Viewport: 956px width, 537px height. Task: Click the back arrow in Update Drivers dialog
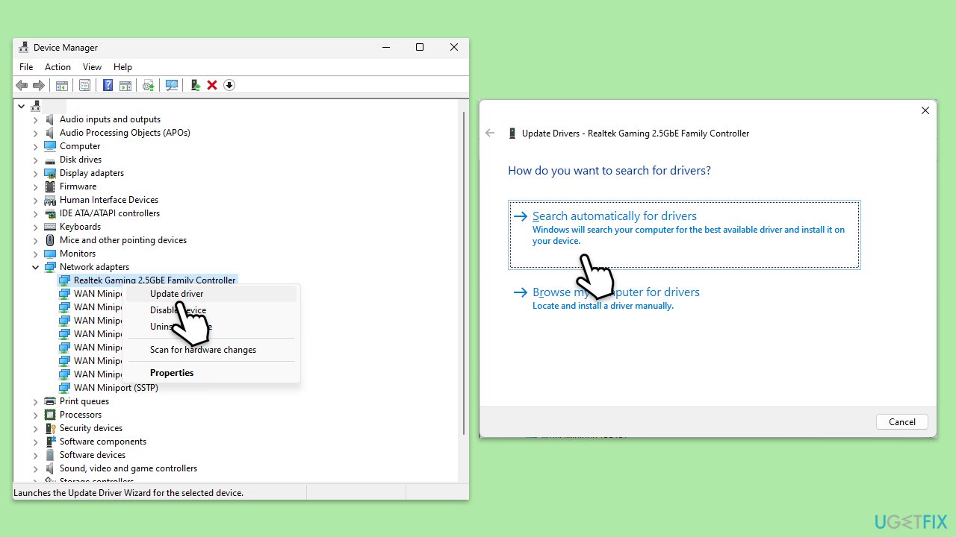click(490, 134)
